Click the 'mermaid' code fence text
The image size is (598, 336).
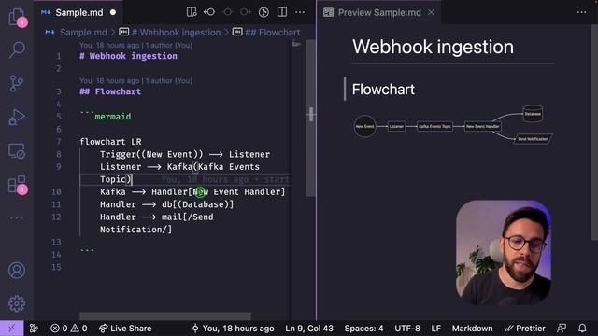(x=112, y=117)
